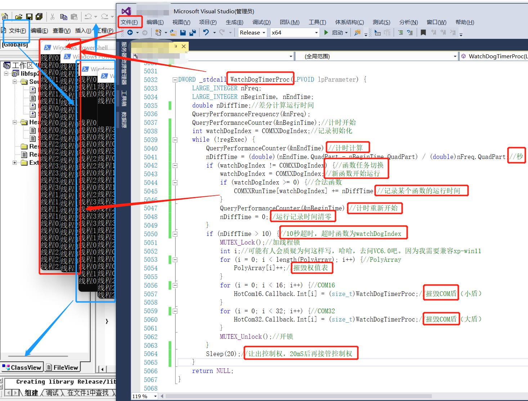Switch to the 在文件1中查找 output tab
This screenshot has width=528, height=401.
(88, 393)
